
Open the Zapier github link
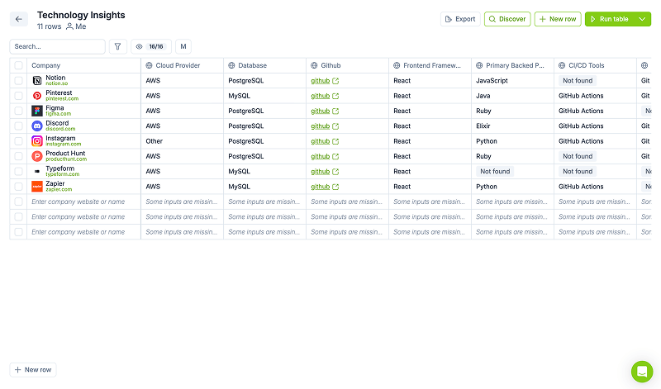(321, 187)
